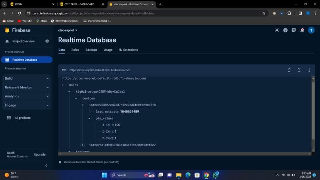Switch to the Backups tab
Viewport: 320px width, 180px height.
(91, 50)
